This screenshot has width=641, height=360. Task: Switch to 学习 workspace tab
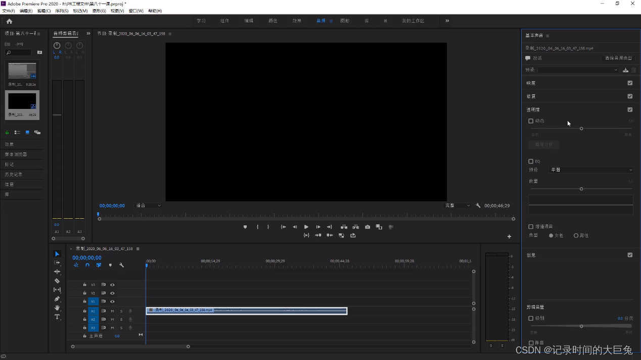[x=201, y=21]
